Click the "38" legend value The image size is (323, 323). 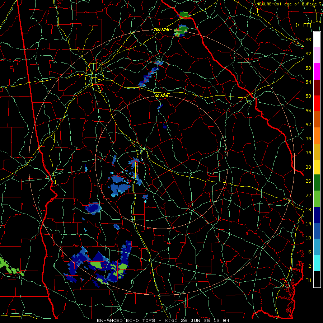pyautogui.click(x=308, y=139)
